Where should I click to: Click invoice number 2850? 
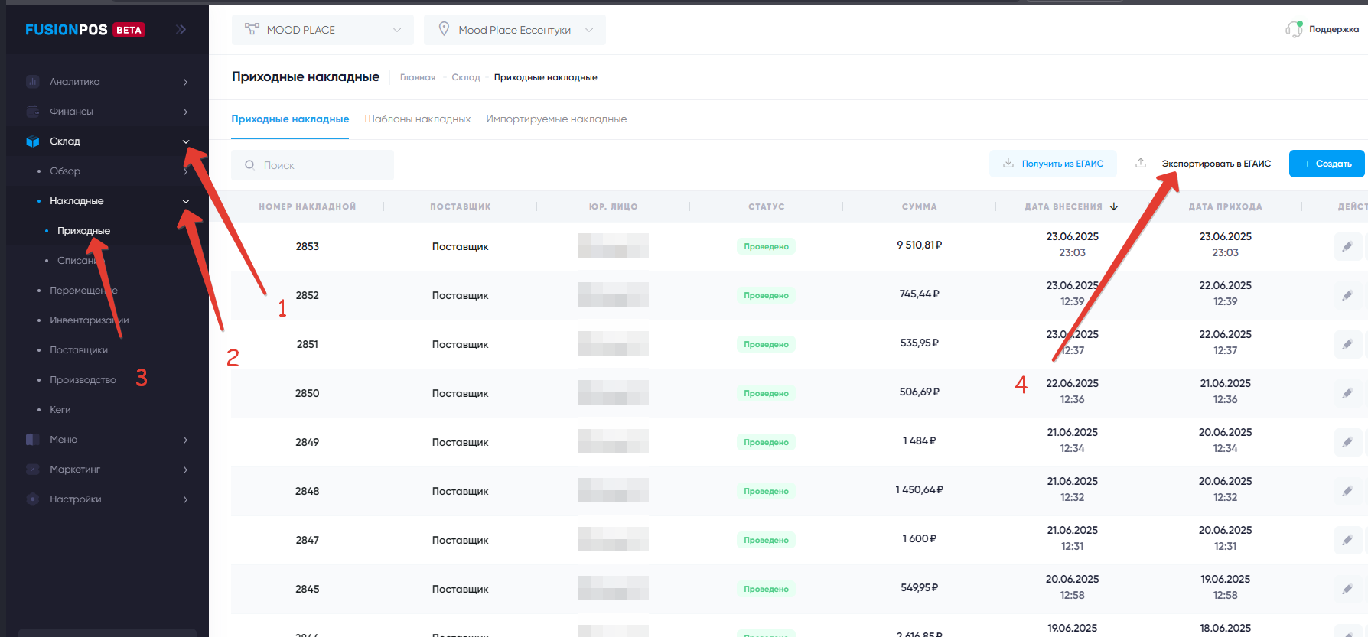[x=308, y=393]
